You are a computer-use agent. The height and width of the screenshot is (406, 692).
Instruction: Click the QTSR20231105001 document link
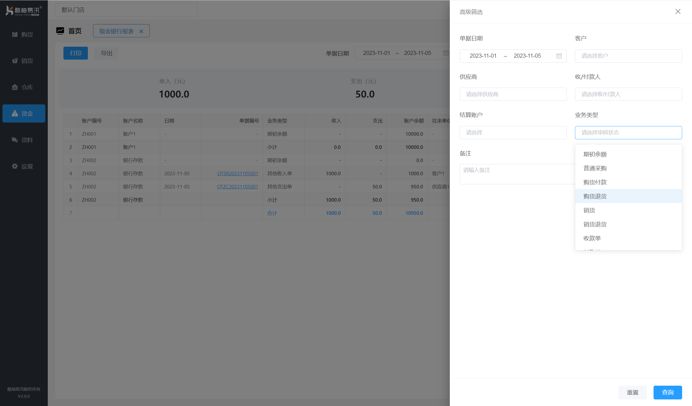click(237, 173)
